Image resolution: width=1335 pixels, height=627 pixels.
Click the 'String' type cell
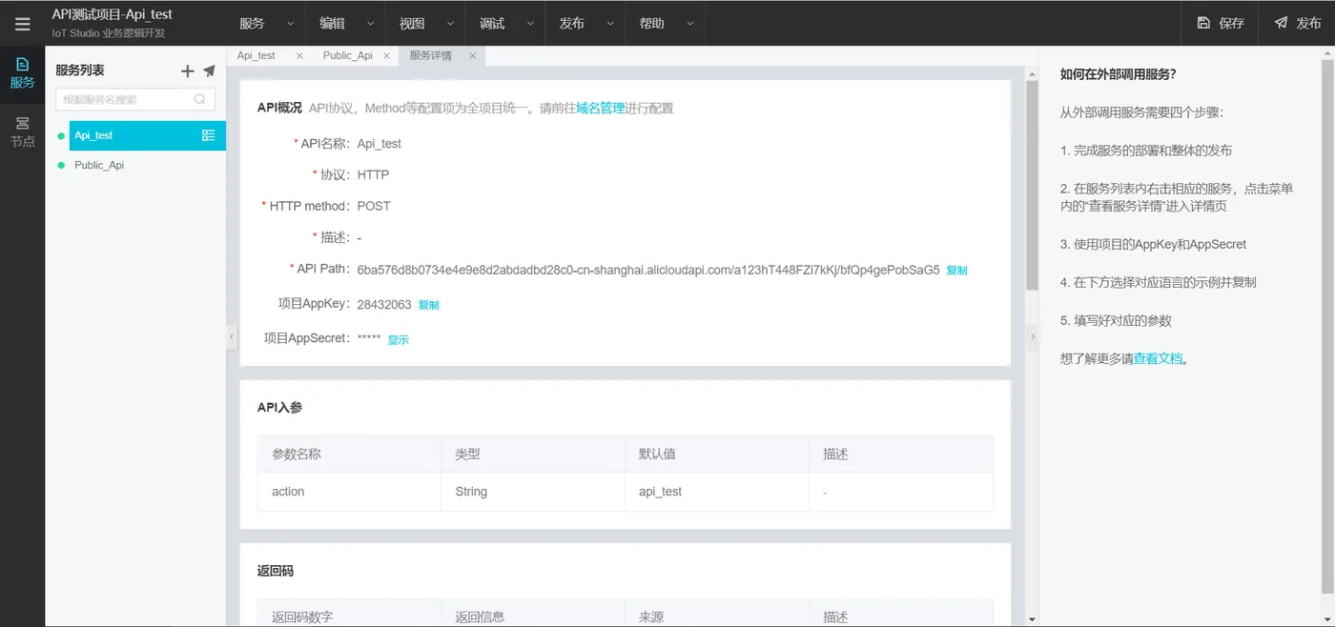click(533, 492)
